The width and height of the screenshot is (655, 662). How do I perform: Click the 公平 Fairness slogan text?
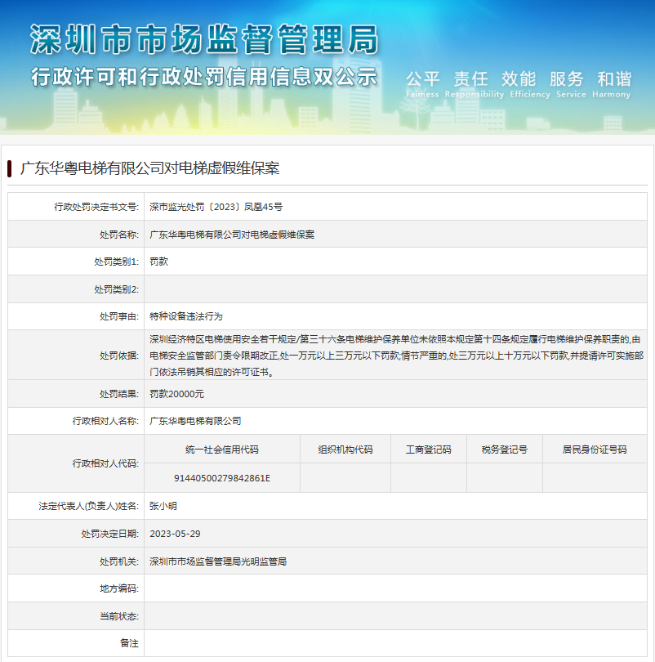tap(422, 83)
